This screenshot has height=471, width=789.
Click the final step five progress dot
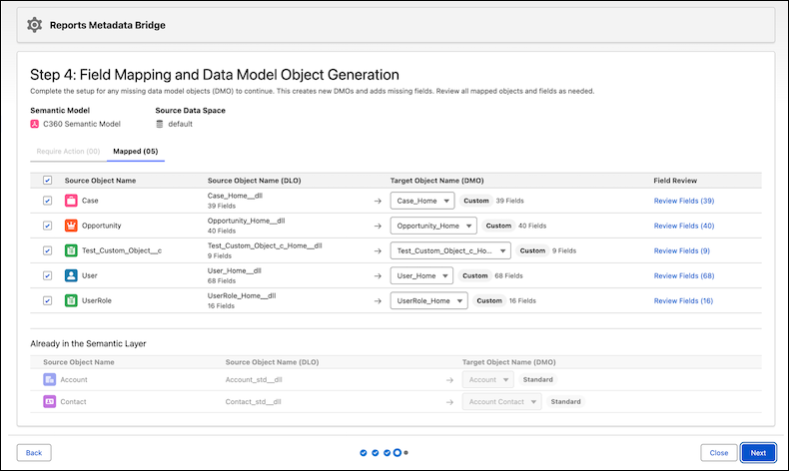pos(406,452)
